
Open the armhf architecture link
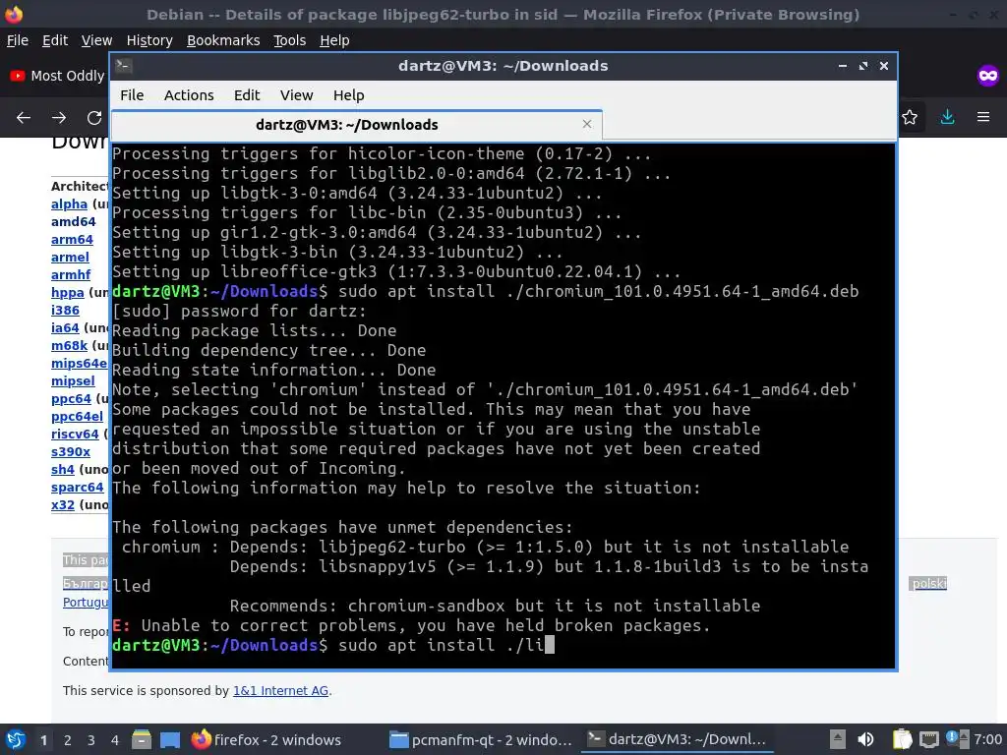tap(71, 275)
